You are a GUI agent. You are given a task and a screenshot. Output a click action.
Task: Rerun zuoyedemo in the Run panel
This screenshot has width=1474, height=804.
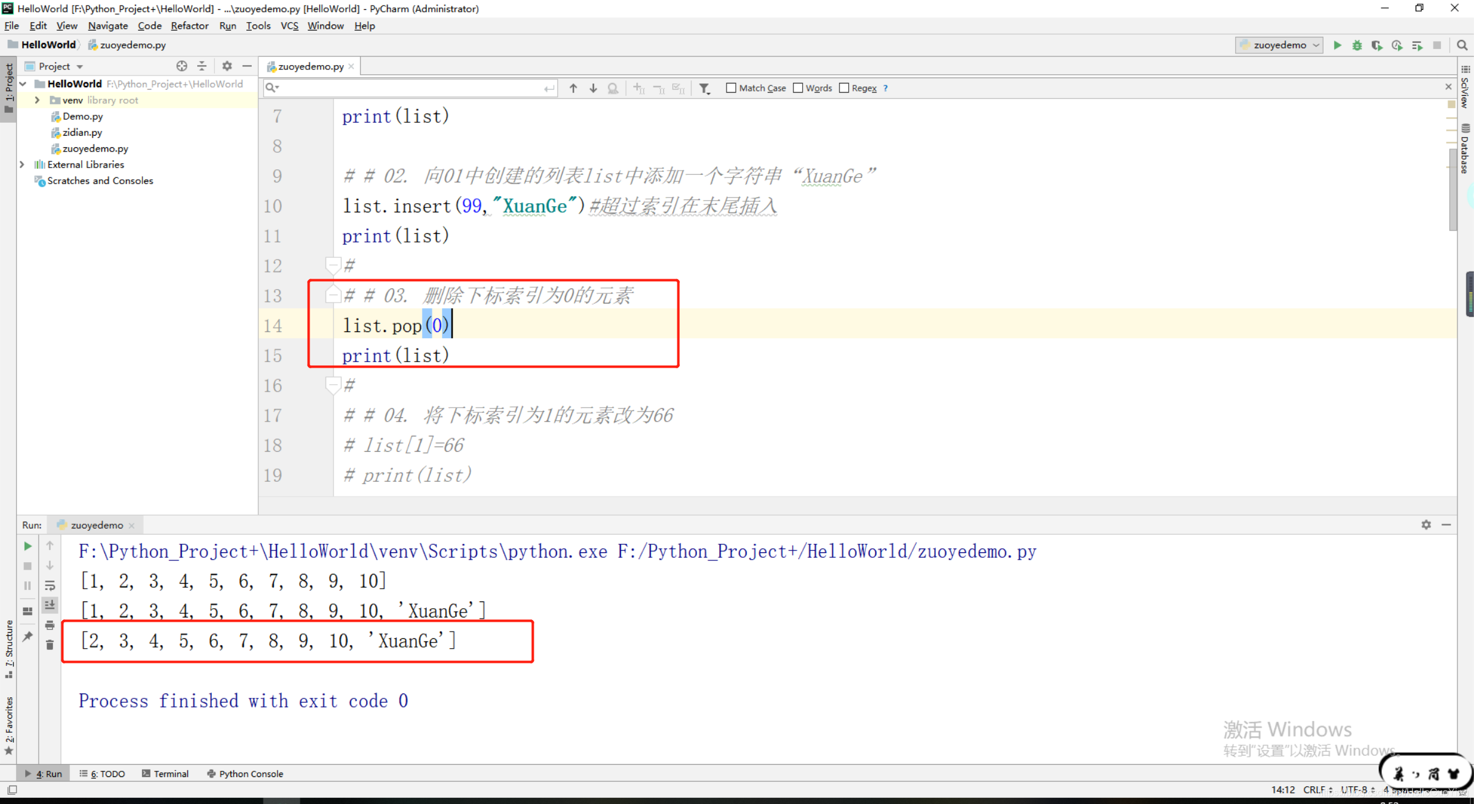tap(28, 546)
